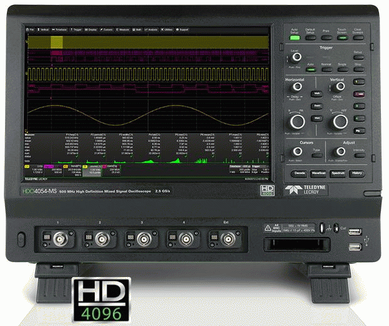Tap the C1 channel descriptor box

tap(34, 170)
